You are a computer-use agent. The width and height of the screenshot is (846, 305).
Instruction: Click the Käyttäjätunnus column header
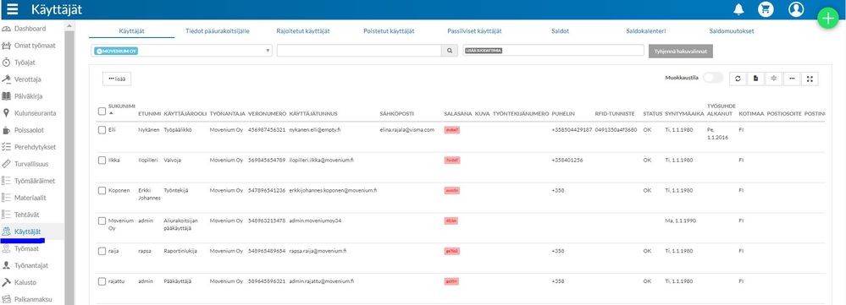pos(313,114)
